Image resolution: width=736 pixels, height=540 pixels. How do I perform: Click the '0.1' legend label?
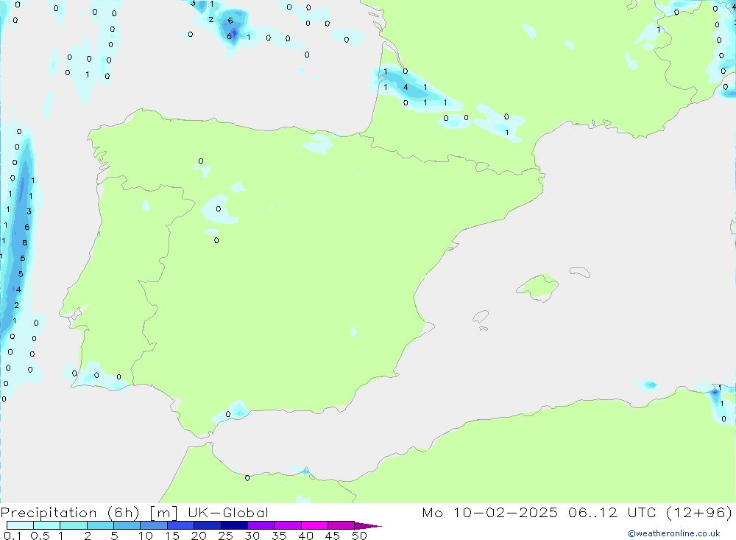[x=13, y=536]
